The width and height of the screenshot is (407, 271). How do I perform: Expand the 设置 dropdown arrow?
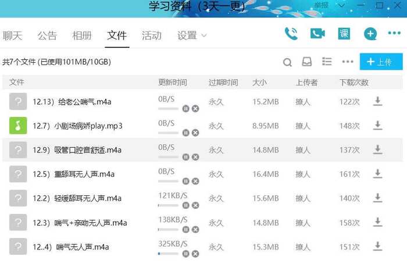pyautogui.click(x=204, y=35)
